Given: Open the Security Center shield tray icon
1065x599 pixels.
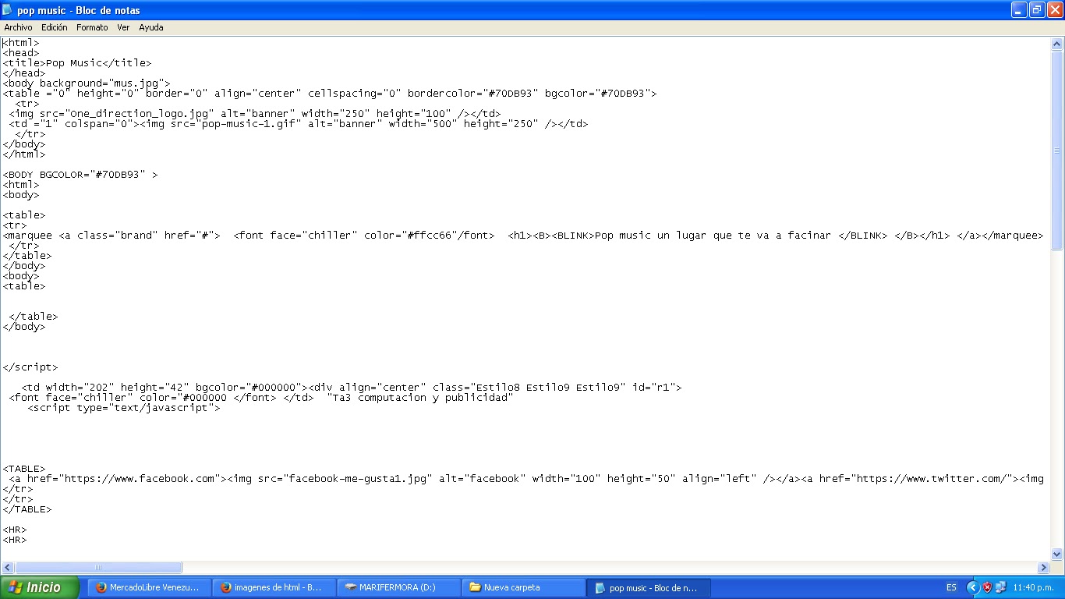Looking at the screenshot, I should tap(987, 587).
